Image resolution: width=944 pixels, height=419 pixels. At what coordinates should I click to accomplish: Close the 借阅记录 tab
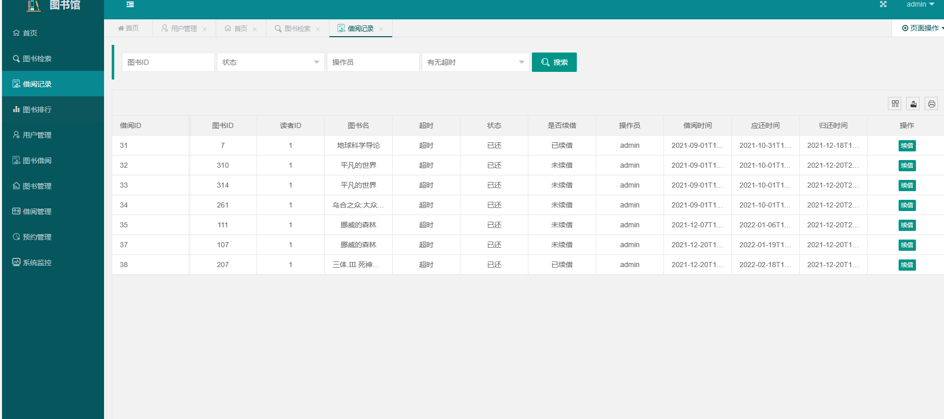(x=381, y=29)
